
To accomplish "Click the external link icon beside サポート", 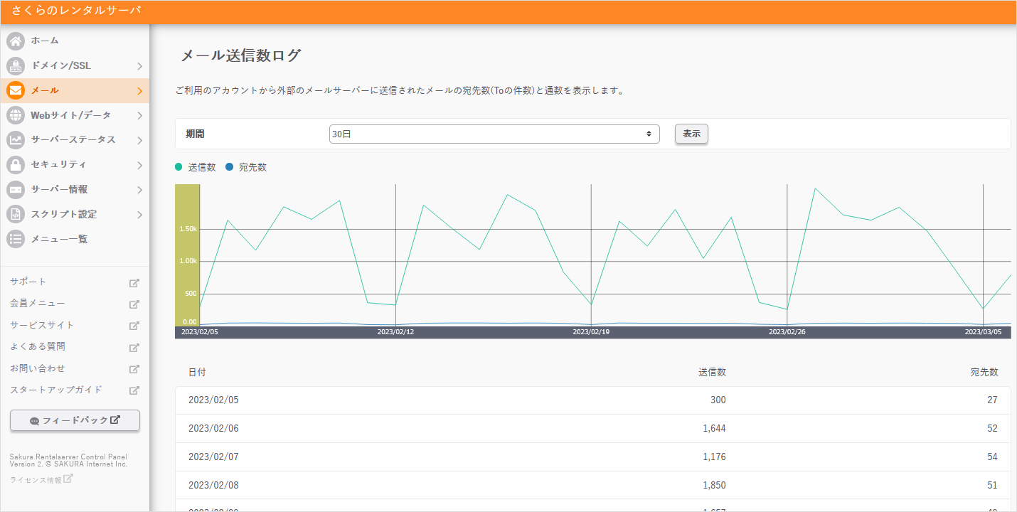I will [x=134, y=282].
